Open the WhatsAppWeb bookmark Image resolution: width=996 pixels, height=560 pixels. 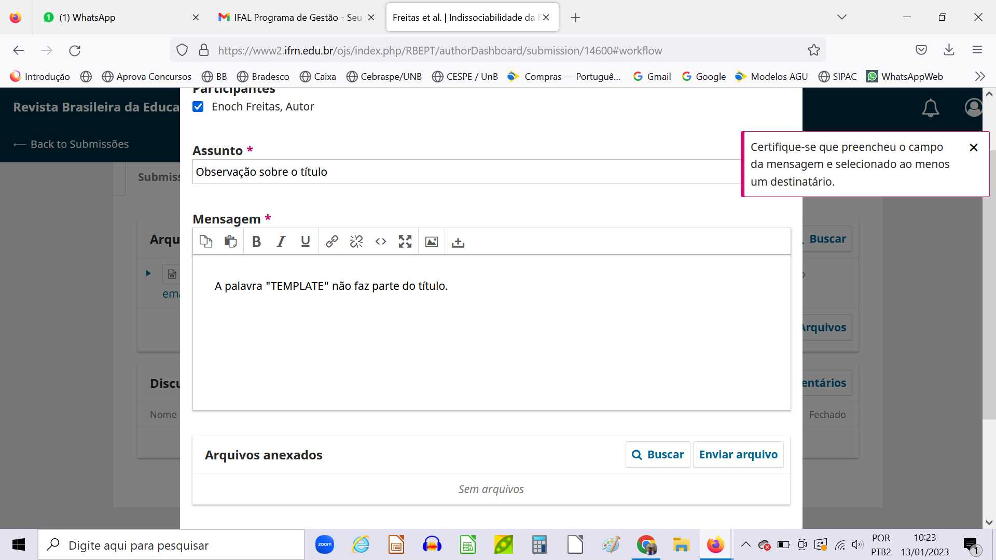point(905,77)
